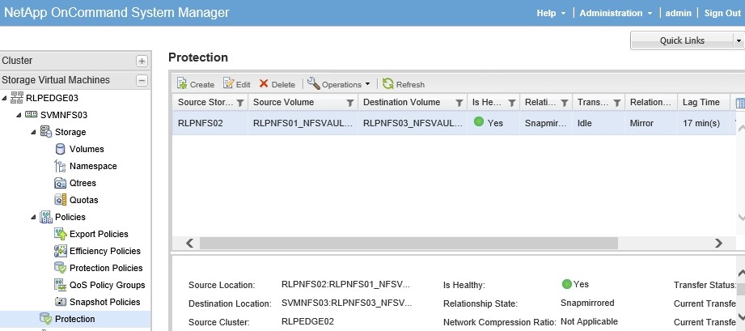Click the Edit relationship icon

point(228,84)
